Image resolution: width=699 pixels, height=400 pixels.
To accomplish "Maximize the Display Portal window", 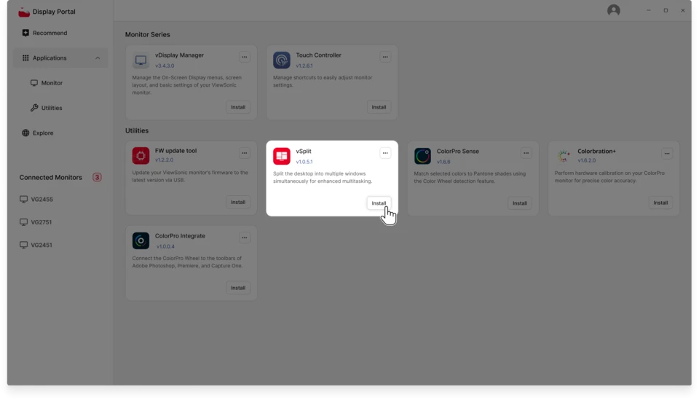I will (x=666, y=10).
